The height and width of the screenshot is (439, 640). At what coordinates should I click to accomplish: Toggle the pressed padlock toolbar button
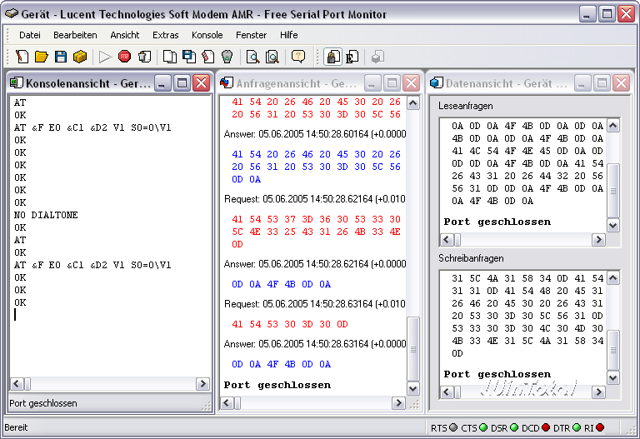tap(332, 57)
